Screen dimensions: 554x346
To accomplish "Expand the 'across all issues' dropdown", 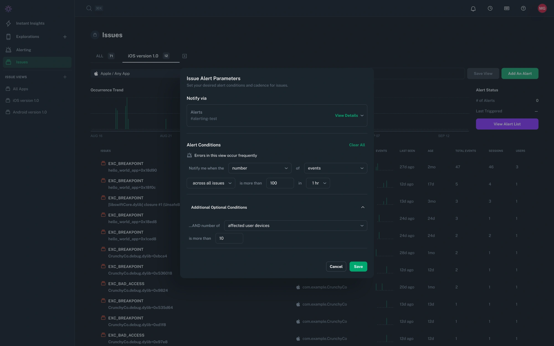I will point(211,183).
